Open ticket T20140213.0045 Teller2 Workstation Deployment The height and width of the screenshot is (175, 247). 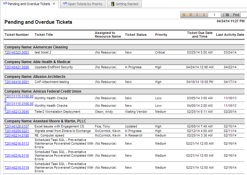(x=17, y=112)
